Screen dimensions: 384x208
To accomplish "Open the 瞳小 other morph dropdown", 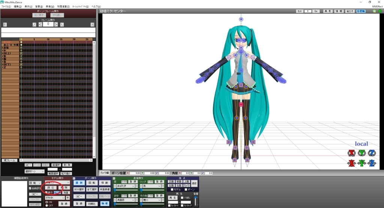I will [152, 200].
